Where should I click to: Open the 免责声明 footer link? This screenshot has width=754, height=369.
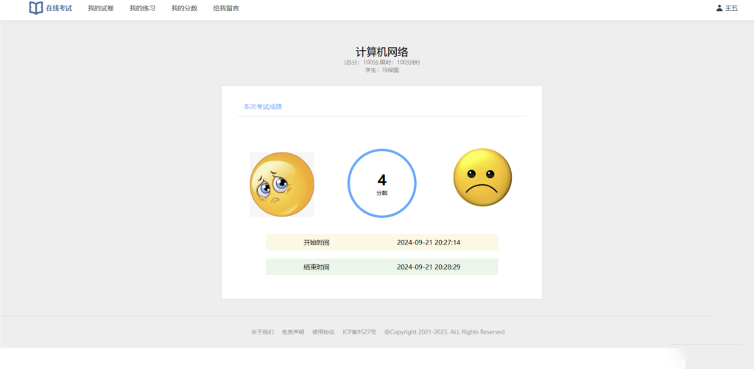tap(292, 332)
